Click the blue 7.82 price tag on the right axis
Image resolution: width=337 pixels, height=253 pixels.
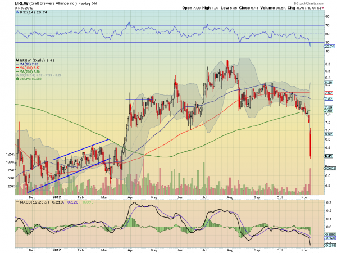coord(329,99)
